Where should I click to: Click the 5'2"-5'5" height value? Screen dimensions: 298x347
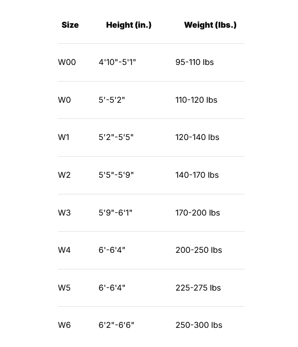tap(116, 137)
